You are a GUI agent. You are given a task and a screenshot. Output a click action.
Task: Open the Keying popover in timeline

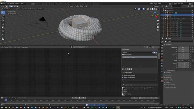point(15,98)
